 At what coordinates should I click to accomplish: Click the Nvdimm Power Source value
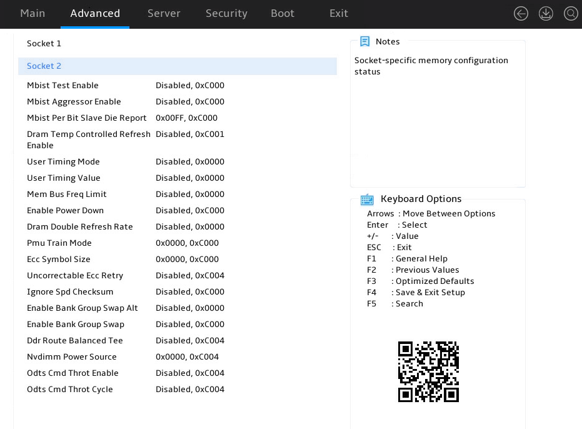(187, 357)
